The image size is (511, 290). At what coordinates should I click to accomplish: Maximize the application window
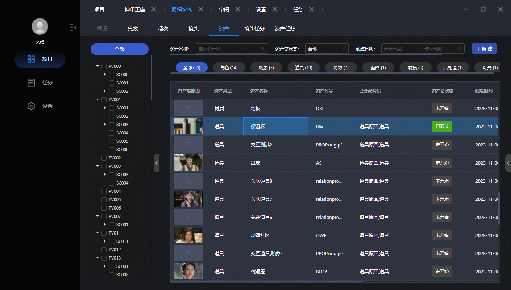click(x=483, y=9)
